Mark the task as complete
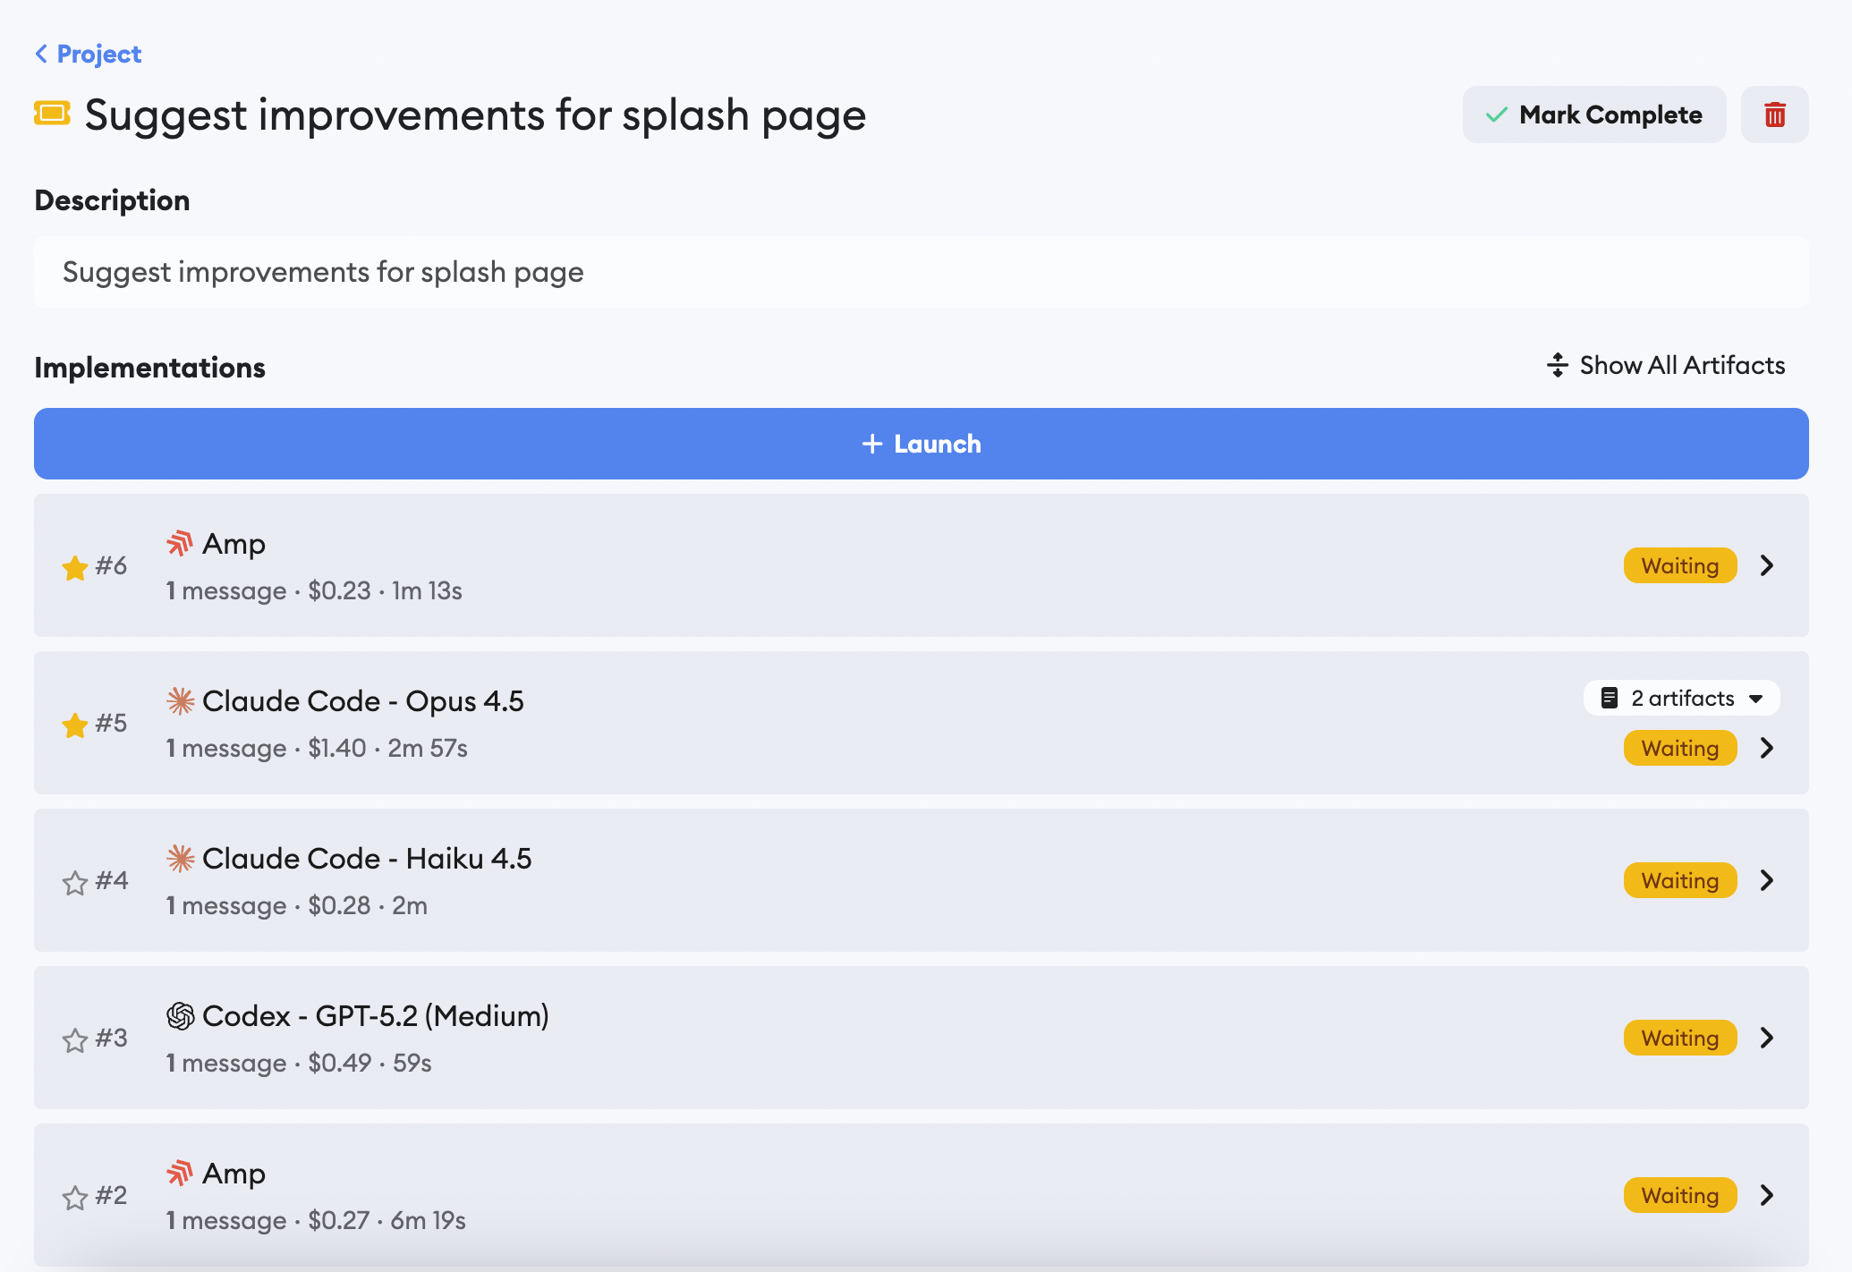The image size is (1852, 1272). (x=1594, y=114)
